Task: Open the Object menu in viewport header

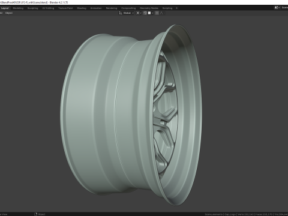Action: [x=9, y=13]
